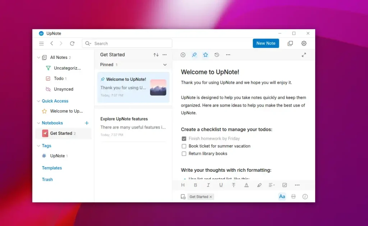Uncheck Finish homework by Friday checkbox
This screenshot has height=226, width=368.
(x=184, y=139)
